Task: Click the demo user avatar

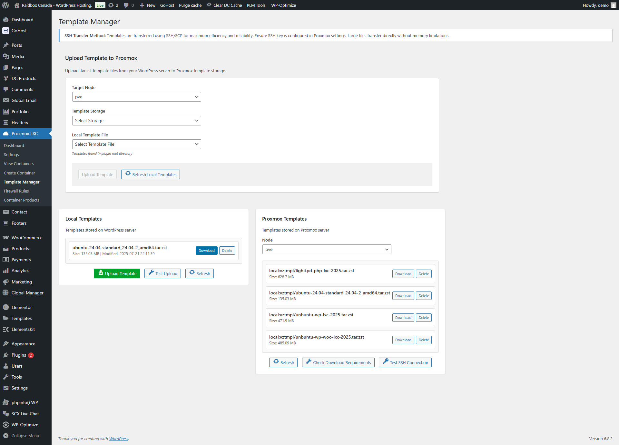Action: pos(613,5)
